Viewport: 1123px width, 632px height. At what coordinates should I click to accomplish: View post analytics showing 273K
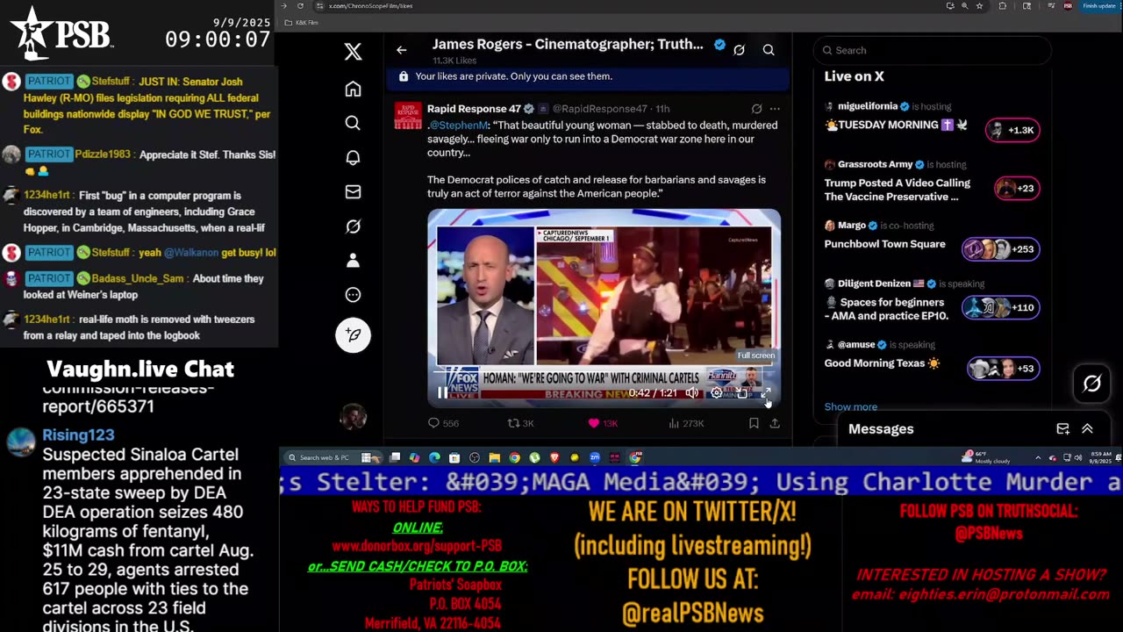pyautogui.click(x=687, y=423)
